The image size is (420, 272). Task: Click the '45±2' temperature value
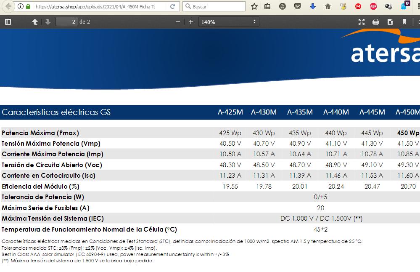(x=321, y=229)
